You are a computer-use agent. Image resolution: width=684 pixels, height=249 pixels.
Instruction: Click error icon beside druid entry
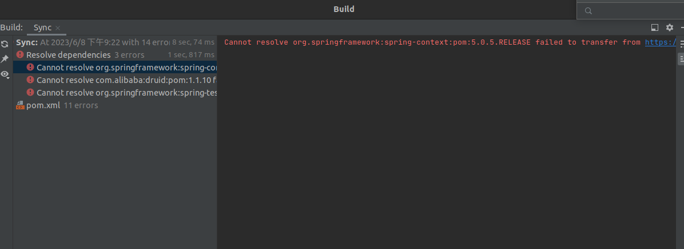[x=30, y=80]
